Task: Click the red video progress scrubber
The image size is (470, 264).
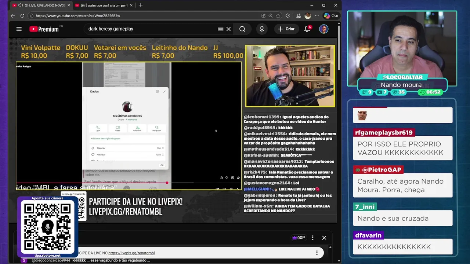Action: (x=167, y=183)
